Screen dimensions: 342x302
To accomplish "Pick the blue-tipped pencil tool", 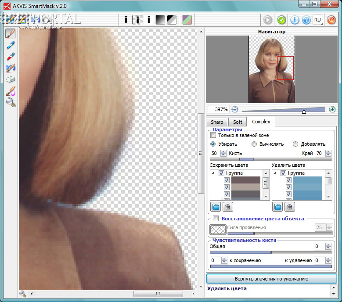I will (11, 45).
